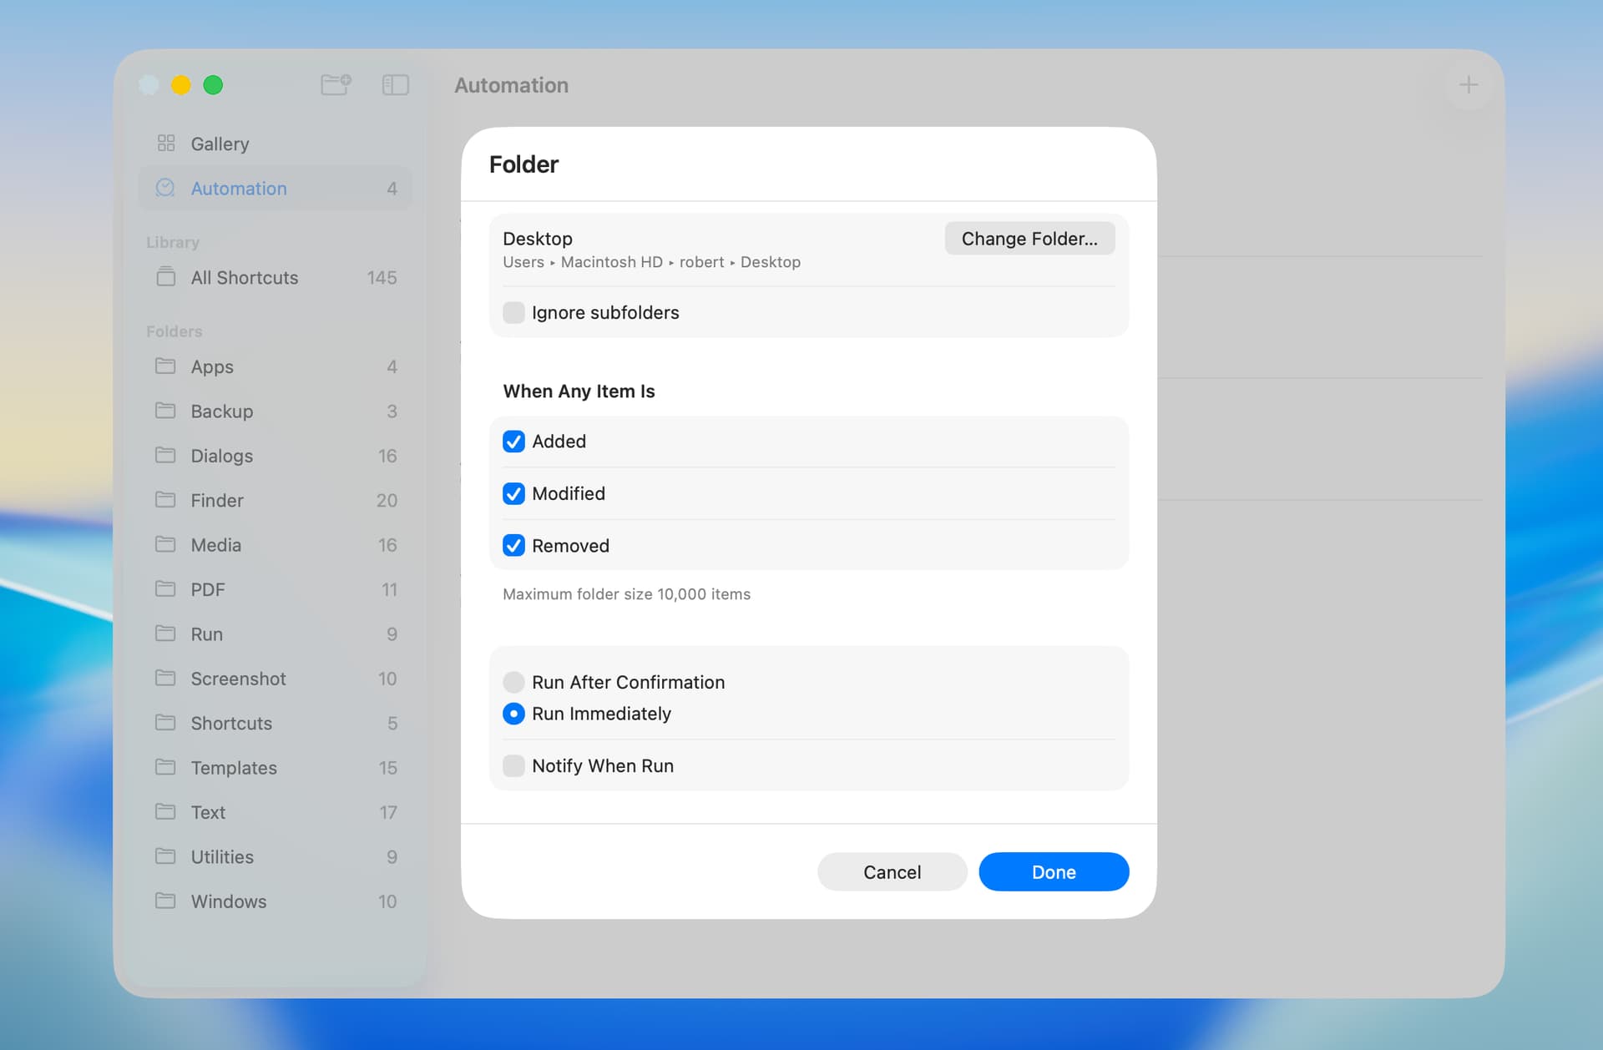Click the plus add automation icon

pos(1468,84)
